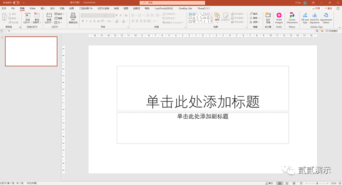Select the rectangle shape in shapes gallery

[x=204, y=14]
